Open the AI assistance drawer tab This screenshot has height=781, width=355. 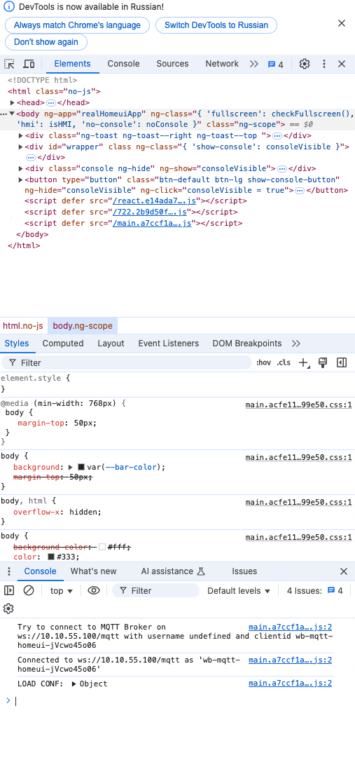coord(173,571)
